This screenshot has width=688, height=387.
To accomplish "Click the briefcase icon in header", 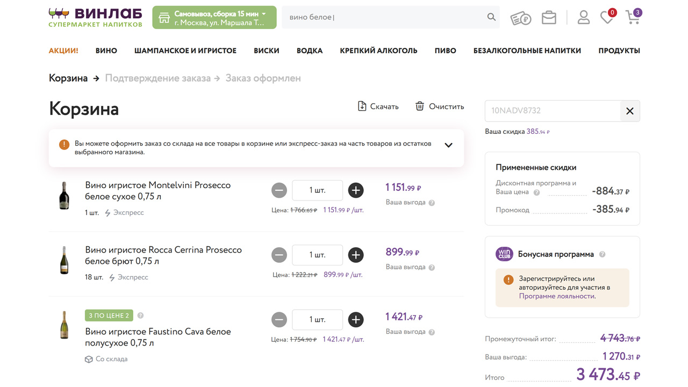I will 549,17.
